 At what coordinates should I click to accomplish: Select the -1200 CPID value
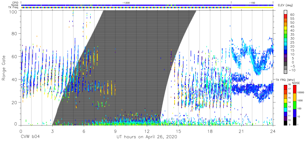point(126,3)
